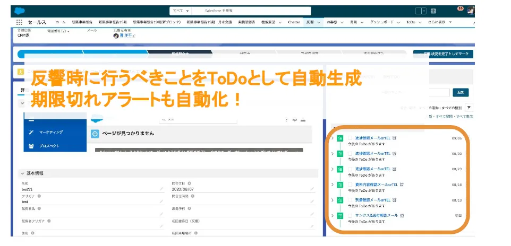Click hamburger menu icon in embedded blue sidebar

31,120
